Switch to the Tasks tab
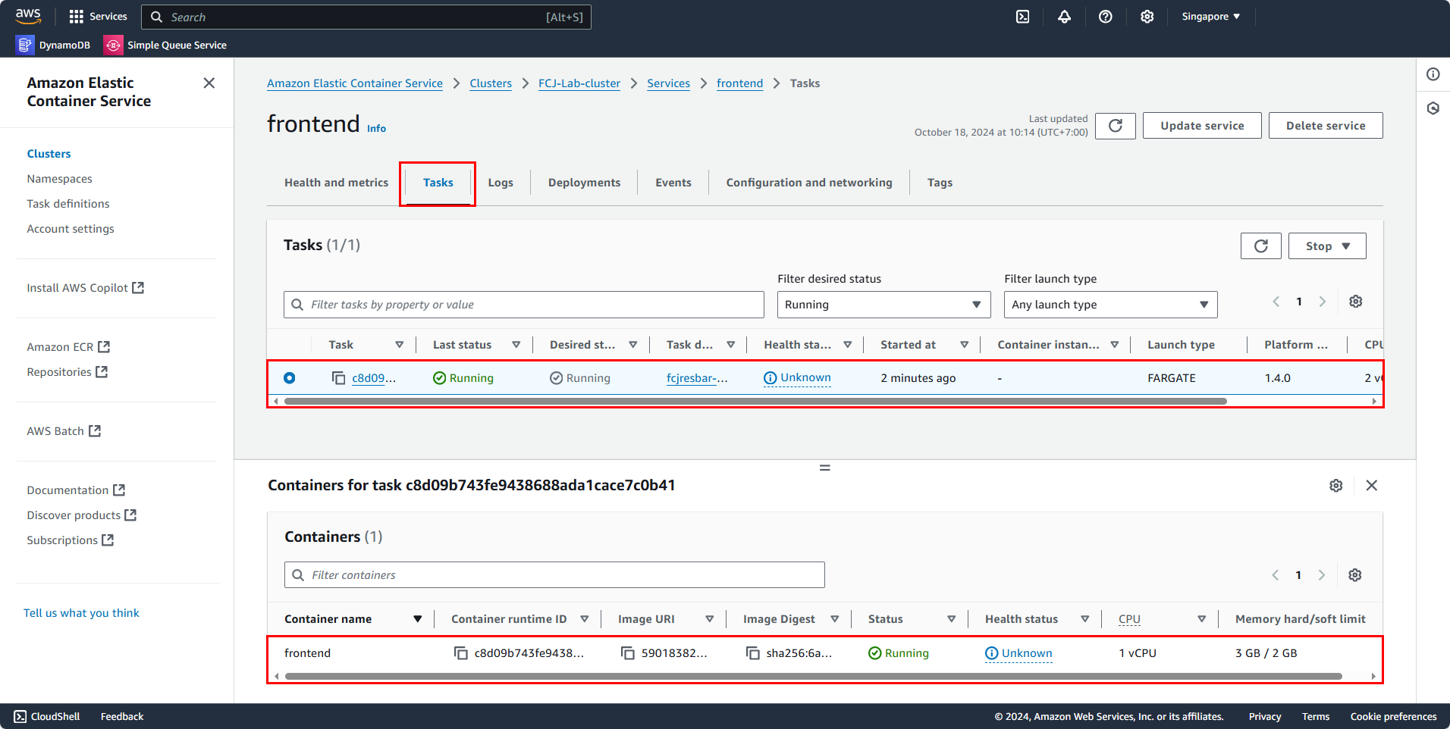 pyautogui.click(x=438, y=183)
